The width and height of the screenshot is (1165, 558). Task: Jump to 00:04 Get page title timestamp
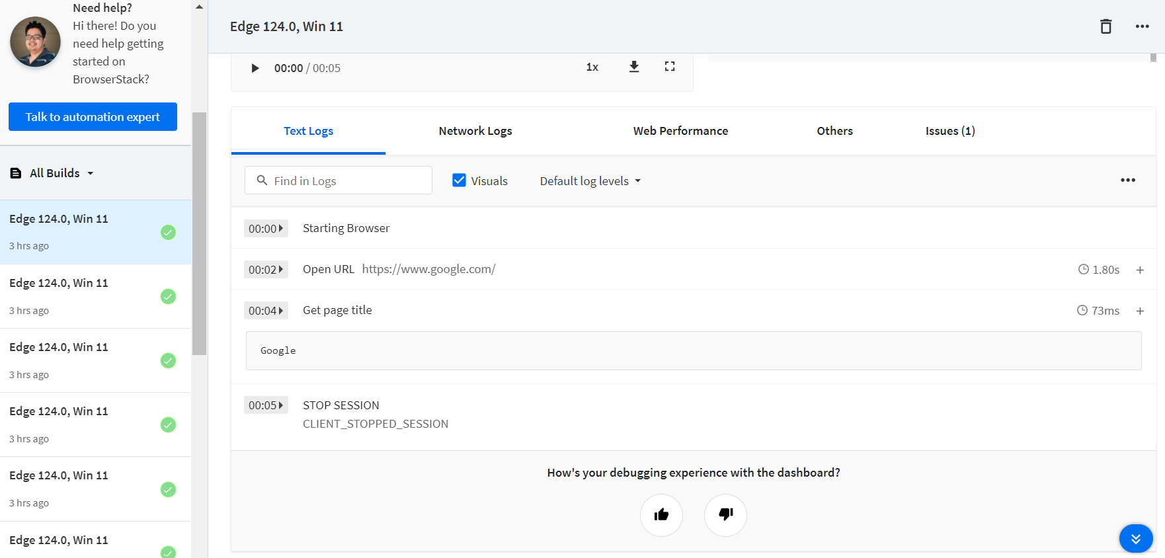266,311
